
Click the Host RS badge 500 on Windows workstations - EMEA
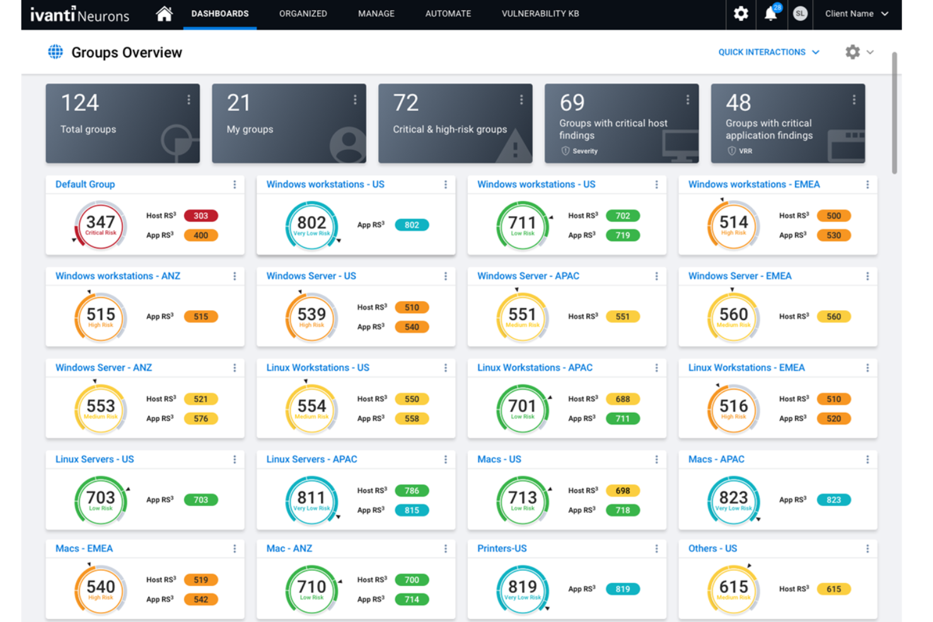coord(833,216)
